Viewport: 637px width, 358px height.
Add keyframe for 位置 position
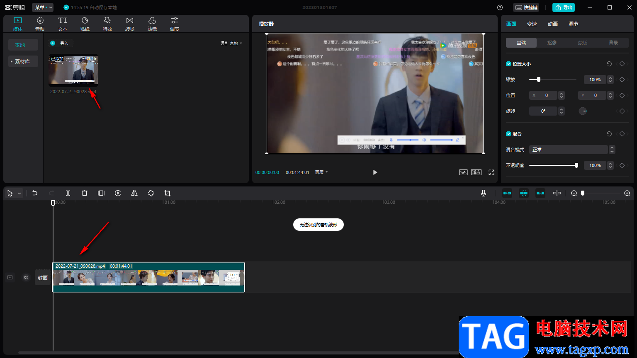click(x=622, y=95)
